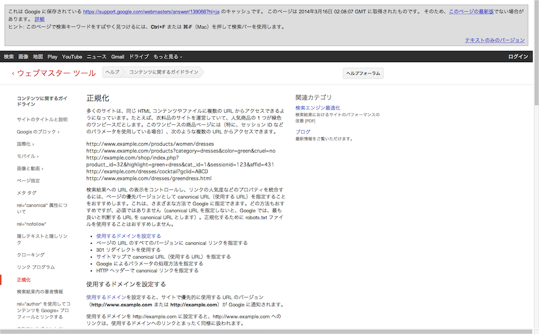The image size is (539, 334).
Task: Open YouTube from the top navigation bar
Action: click(72, 56)
